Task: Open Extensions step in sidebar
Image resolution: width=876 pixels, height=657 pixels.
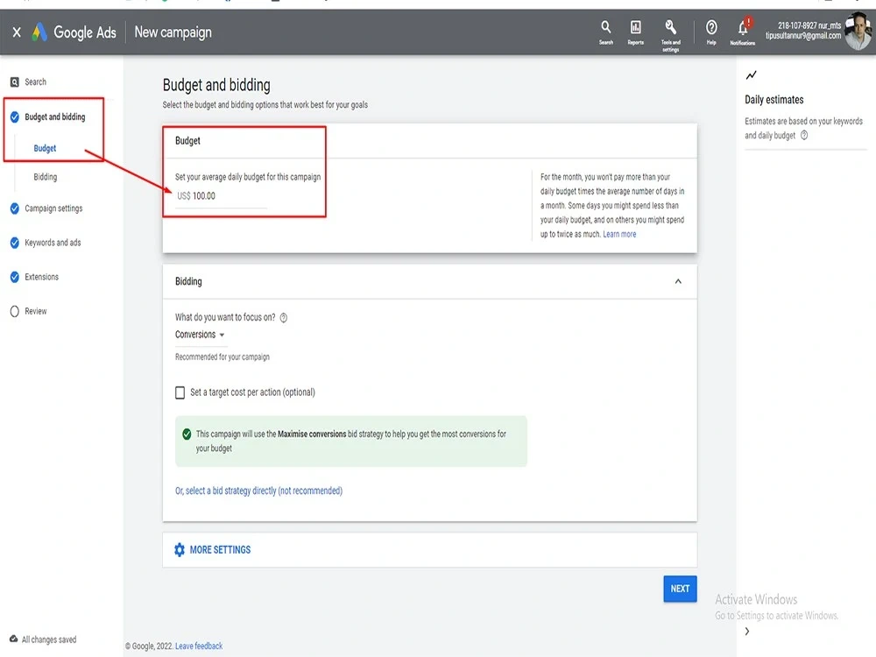Action: coord(41,277)
